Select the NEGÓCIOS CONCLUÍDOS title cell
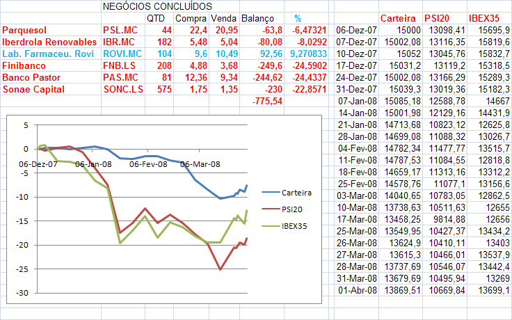This screenshot has height=320, width=512. pos(157,6)
